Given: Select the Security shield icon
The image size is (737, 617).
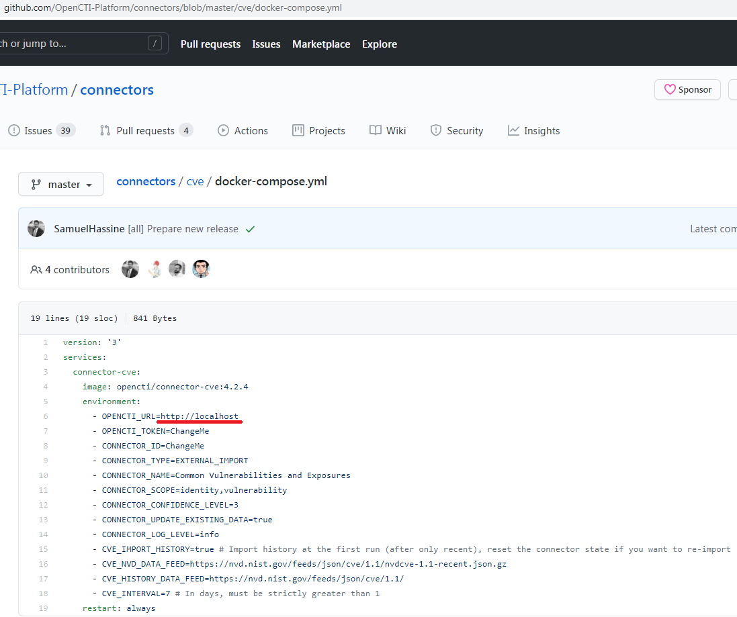Looking at the screenshot, I should (437, 130).
